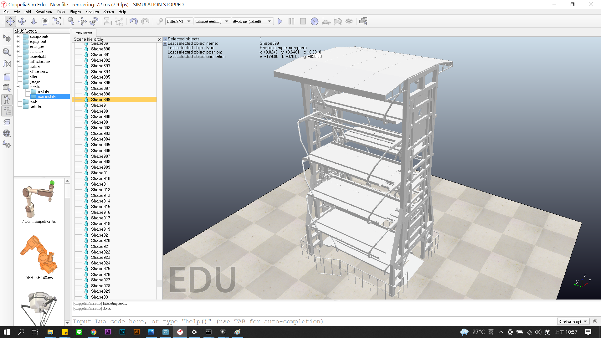Open the Sandbox script selector
The width and height of the screenshot is (601, 338).
tap(573, 321)
